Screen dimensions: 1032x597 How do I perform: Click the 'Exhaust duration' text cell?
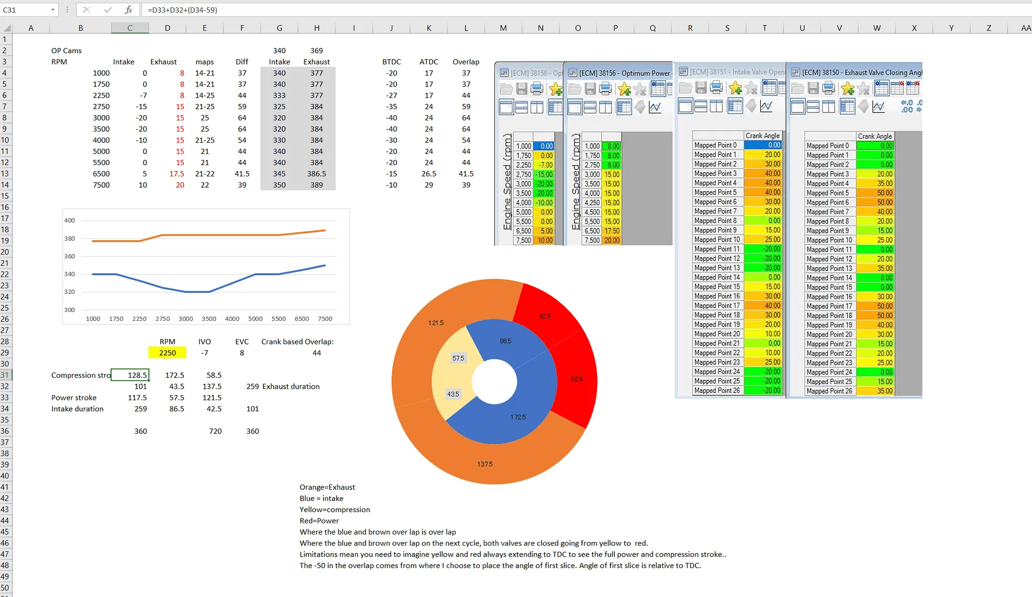click(x=291, y=386)
